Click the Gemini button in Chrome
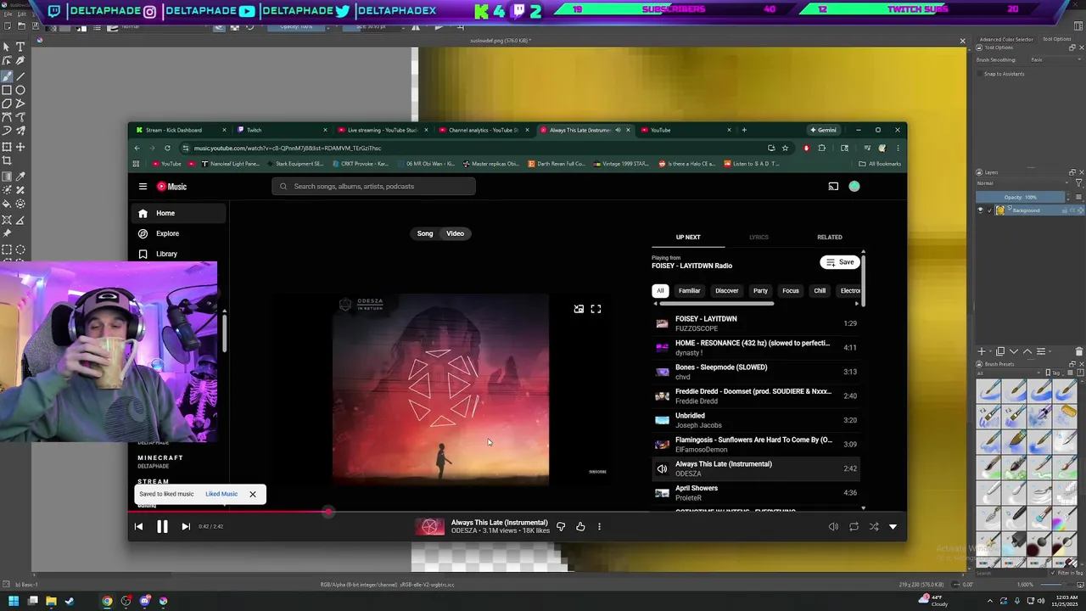Image resolution: width=1086 pixels, height=611 pixels. (823, 130)
